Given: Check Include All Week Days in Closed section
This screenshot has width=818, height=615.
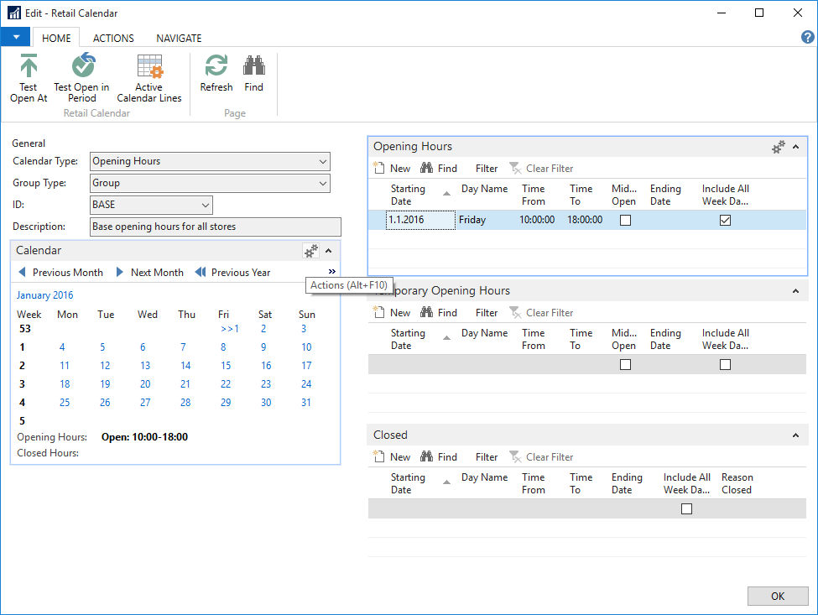Looking at the screenshot, I should pyautogui.click(x=686, y=509).
